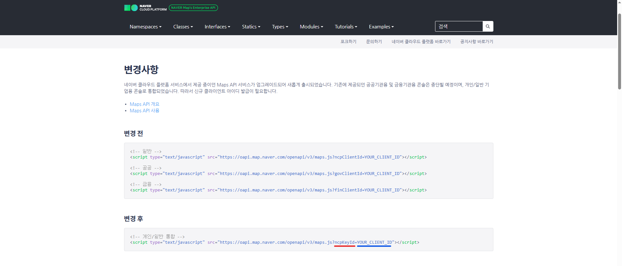The width and height of the screenshot is (622, 266).
Task: Open the Modules dropdown menu
Action: point(311,27)
